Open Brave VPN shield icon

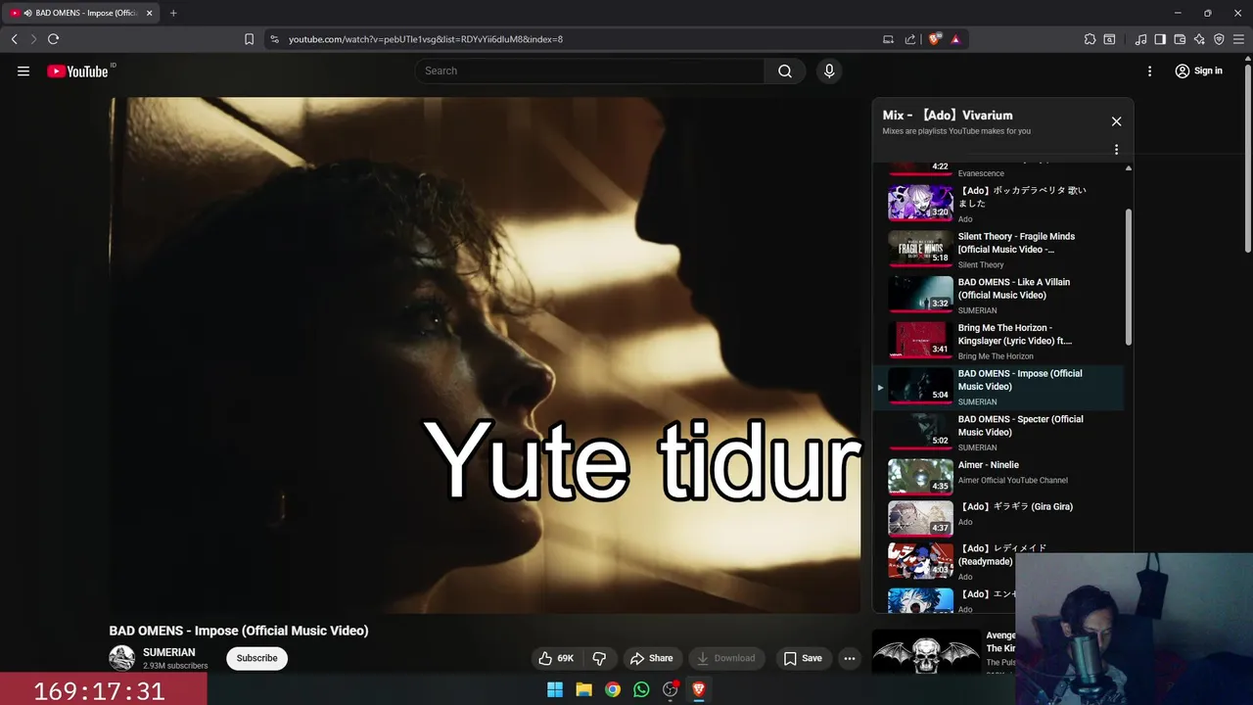[x=1219, y=39]
